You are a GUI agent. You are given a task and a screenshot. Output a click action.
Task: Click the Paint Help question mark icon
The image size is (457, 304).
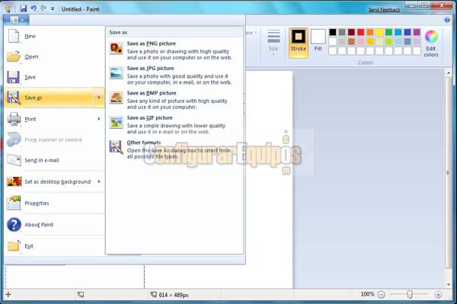(x=447, y=20)
